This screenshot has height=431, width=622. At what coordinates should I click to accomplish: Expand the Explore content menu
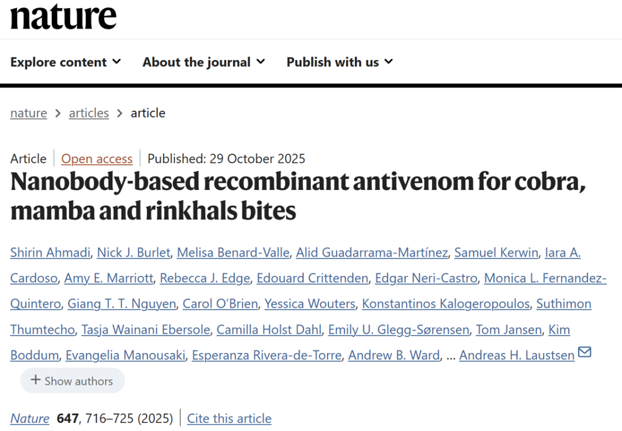click(x=66, y=62)
